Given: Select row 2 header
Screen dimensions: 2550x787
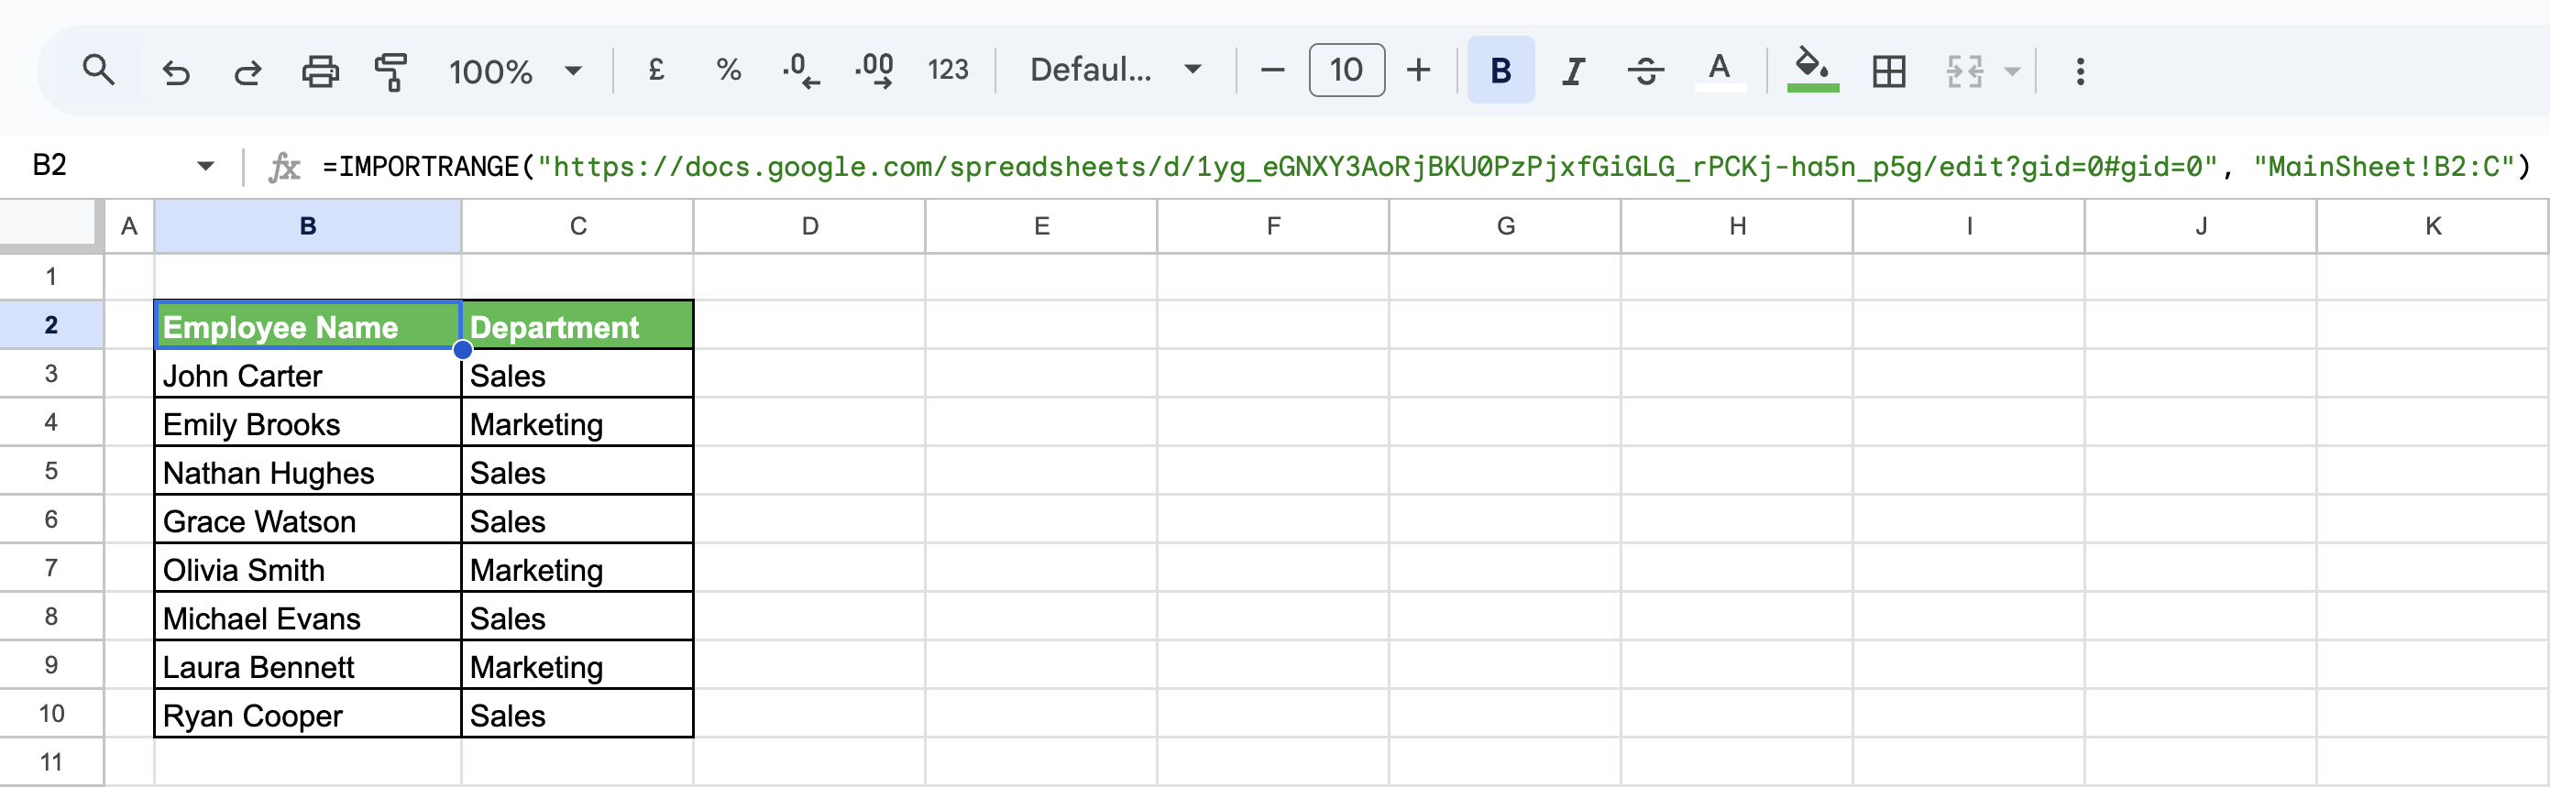Looking at the screenshot, I should tap(50, 324).
